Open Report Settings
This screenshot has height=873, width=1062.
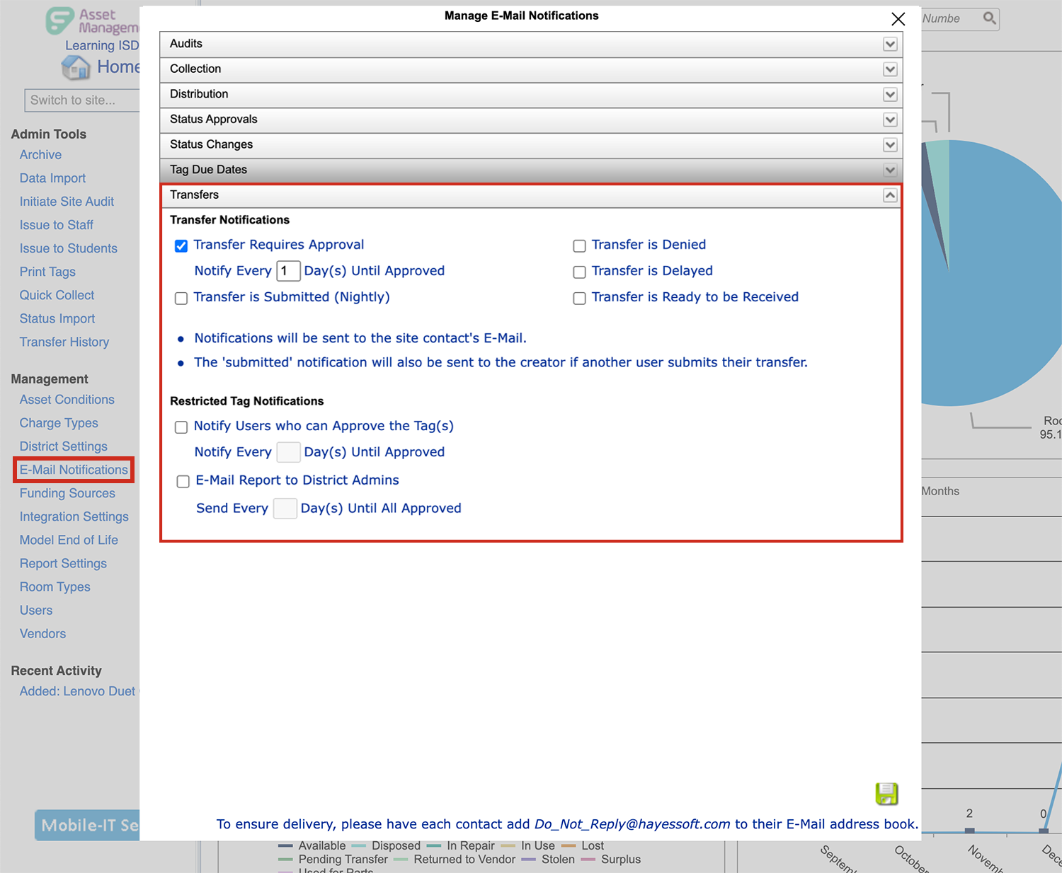pyautogui.click(x=63, y=563)
